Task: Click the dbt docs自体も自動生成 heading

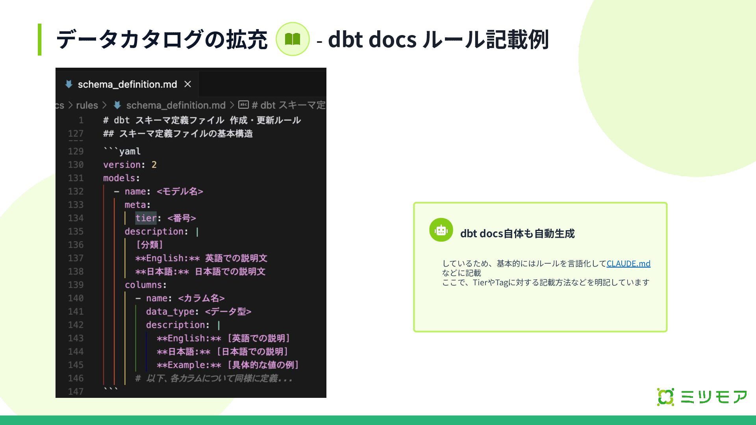Action: [x=517, y=233]
